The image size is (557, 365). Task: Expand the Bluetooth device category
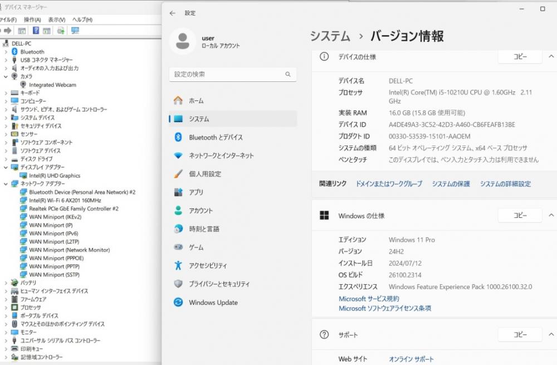click(x=6, y=52)
